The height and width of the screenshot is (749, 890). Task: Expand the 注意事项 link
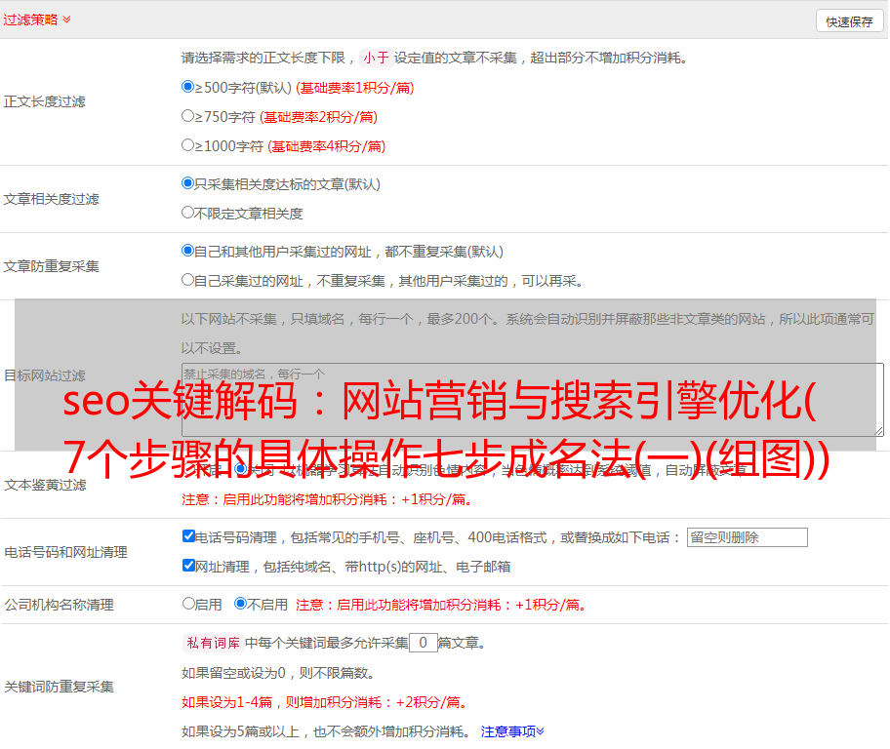pyautogui.click(x=512, y=731)
